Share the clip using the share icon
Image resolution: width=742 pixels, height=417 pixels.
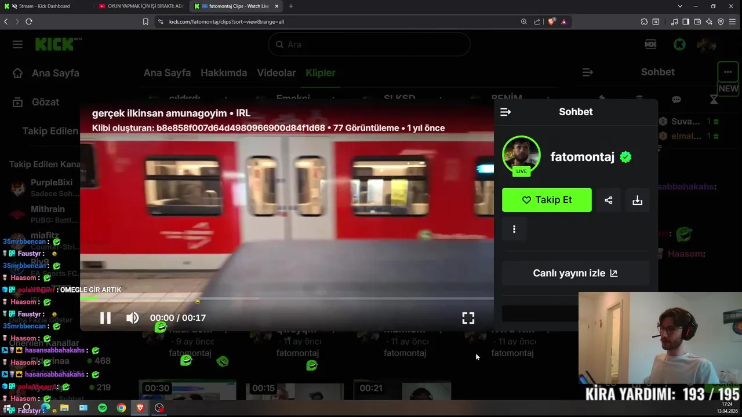(x=608, y=200)
